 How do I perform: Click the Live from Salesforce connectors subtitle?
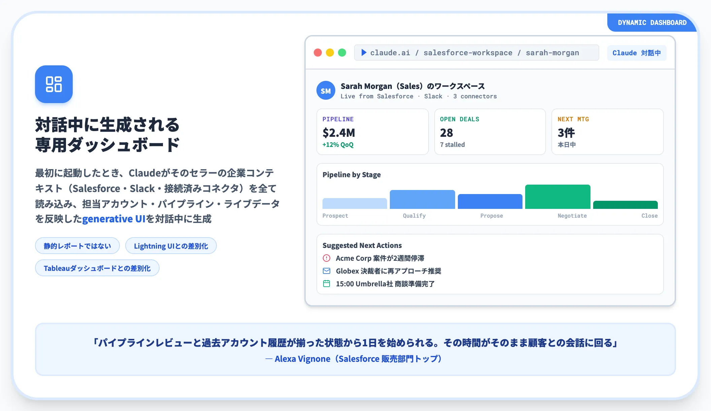(418, 96)
